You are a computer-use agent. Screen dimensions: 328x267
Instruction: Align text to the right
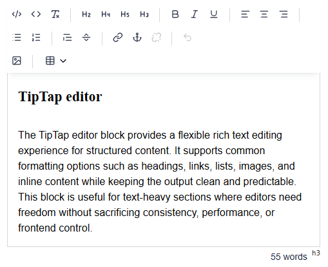(x=284, y=14)
